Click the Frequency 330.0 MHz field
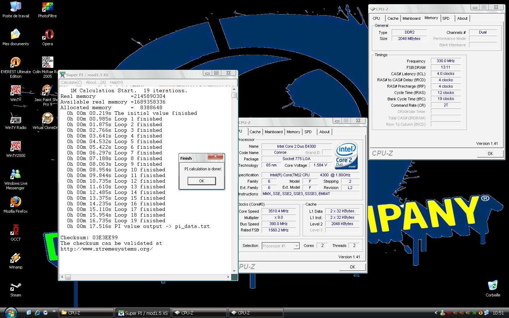The height and width of the screenshot is (318, 509). pos(446,61)
